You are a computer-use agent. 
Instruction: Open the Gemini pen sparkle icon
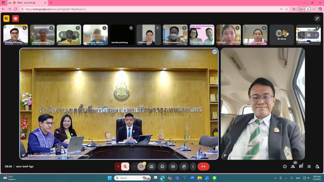[x=317, y=19]
